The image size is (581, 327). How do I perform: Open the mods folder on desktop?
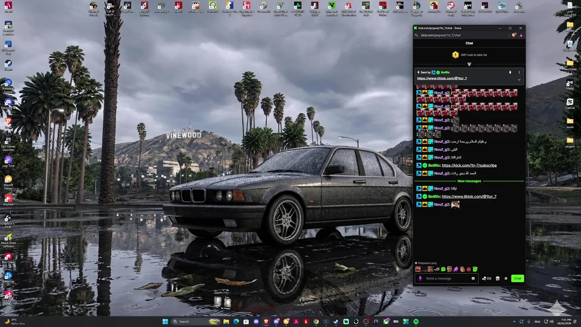pyautogui.click(x=570, y=123)
